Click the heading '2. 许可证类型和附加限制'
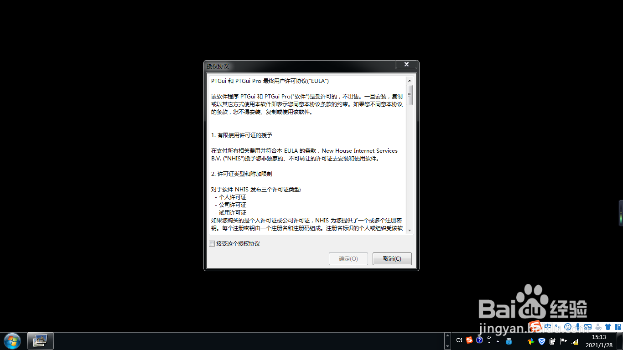Image resolution: width=623 pixels, height=350 pixels. click(242, 174)
